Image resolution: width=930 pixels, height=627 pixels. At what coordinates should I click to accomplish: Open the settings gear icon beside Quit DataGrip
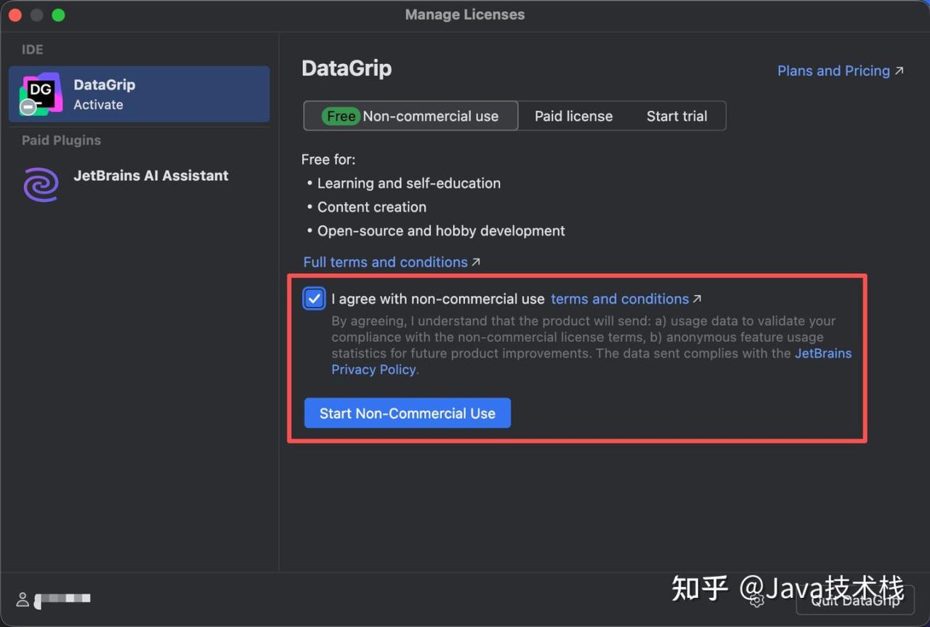pyautogui.click(x=756, y=600)
